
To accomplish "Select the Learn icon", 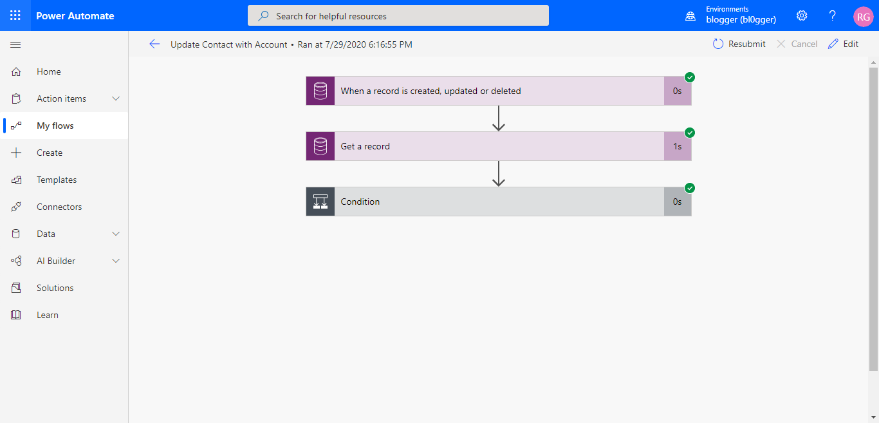I will 15,315.
